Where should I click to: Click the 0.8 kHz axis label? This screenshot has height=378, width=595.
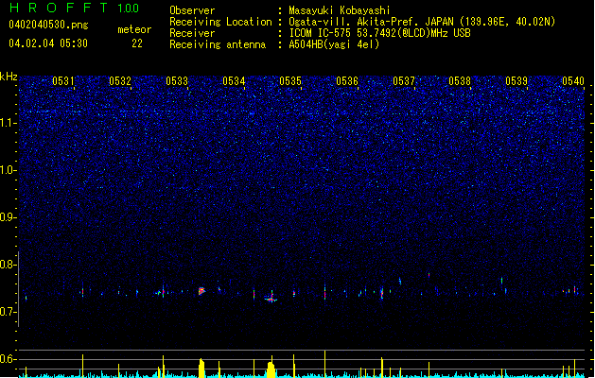click(x=8, y=265)
